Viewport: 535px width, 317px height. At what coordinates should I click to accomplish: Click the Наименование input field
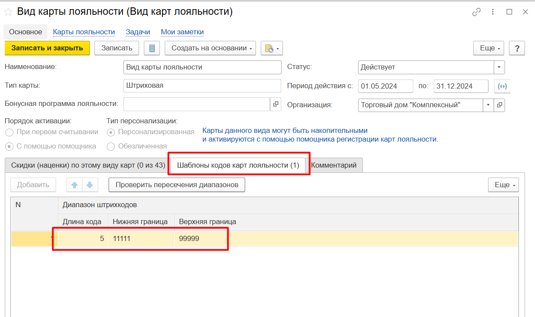coord(202,67)
